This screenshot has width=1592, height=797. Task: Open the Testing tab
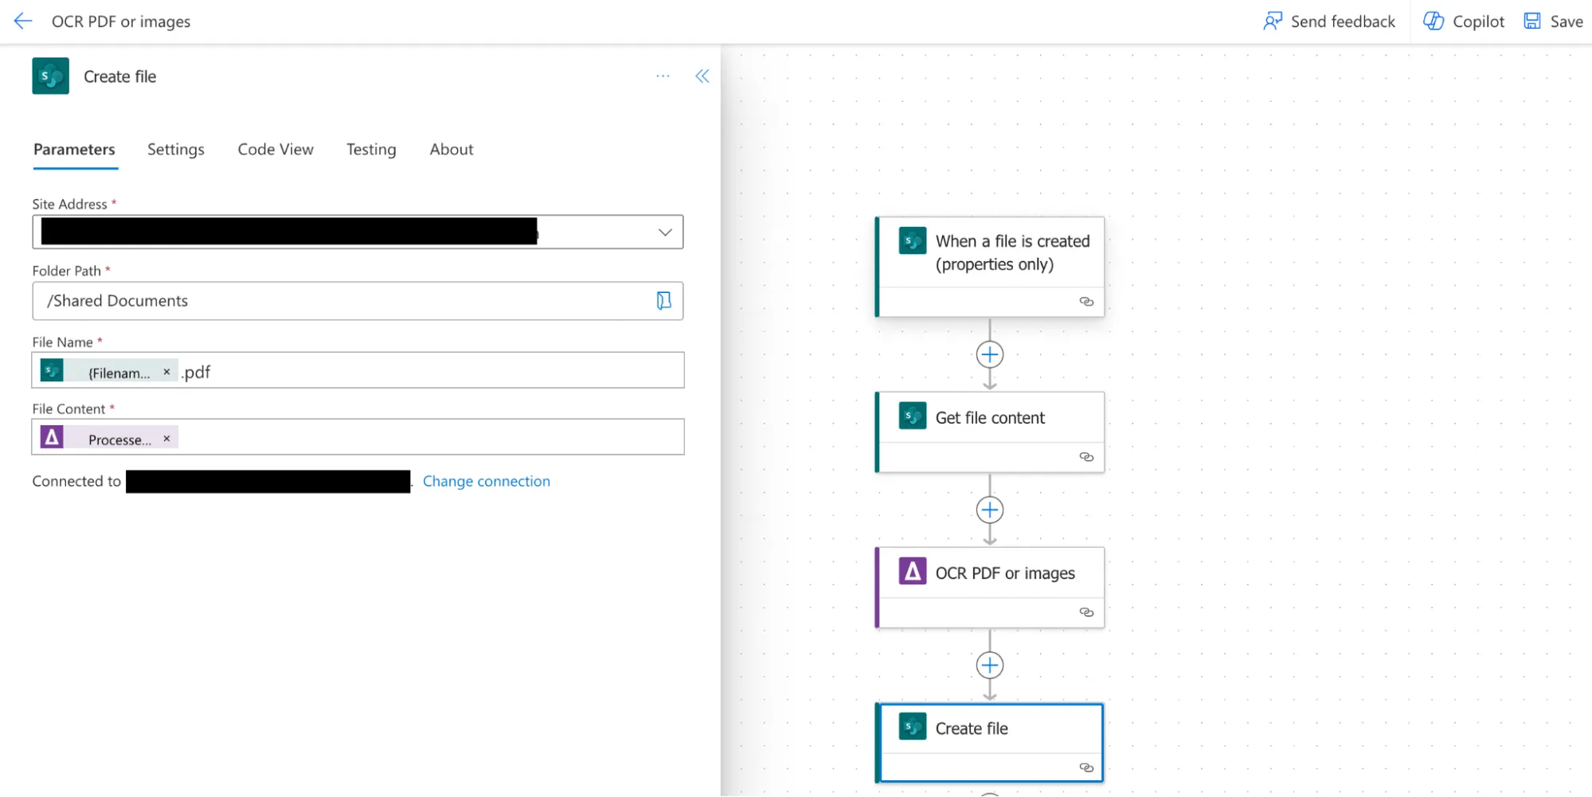pos(371,150)
